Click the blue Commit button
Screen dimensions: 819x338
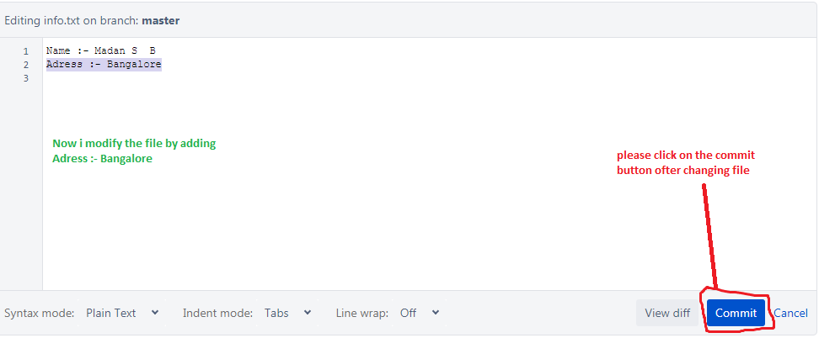[x=736, y=313]
